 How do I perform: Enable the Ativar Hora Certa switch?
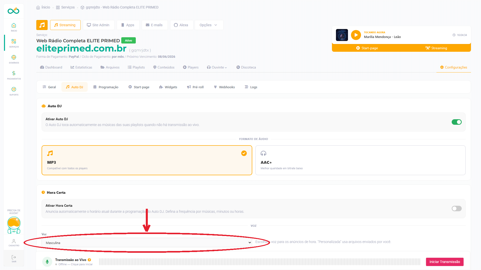pyautogui.click(x=456, y=208)
